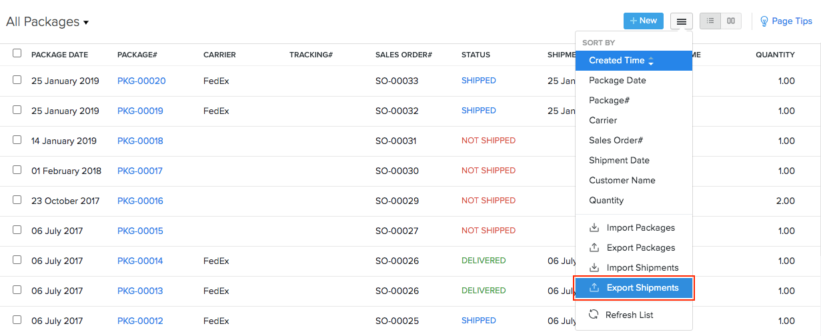Switch to split column view icon
The width and height of the screenshot is (821, 336).
(731, 21)
